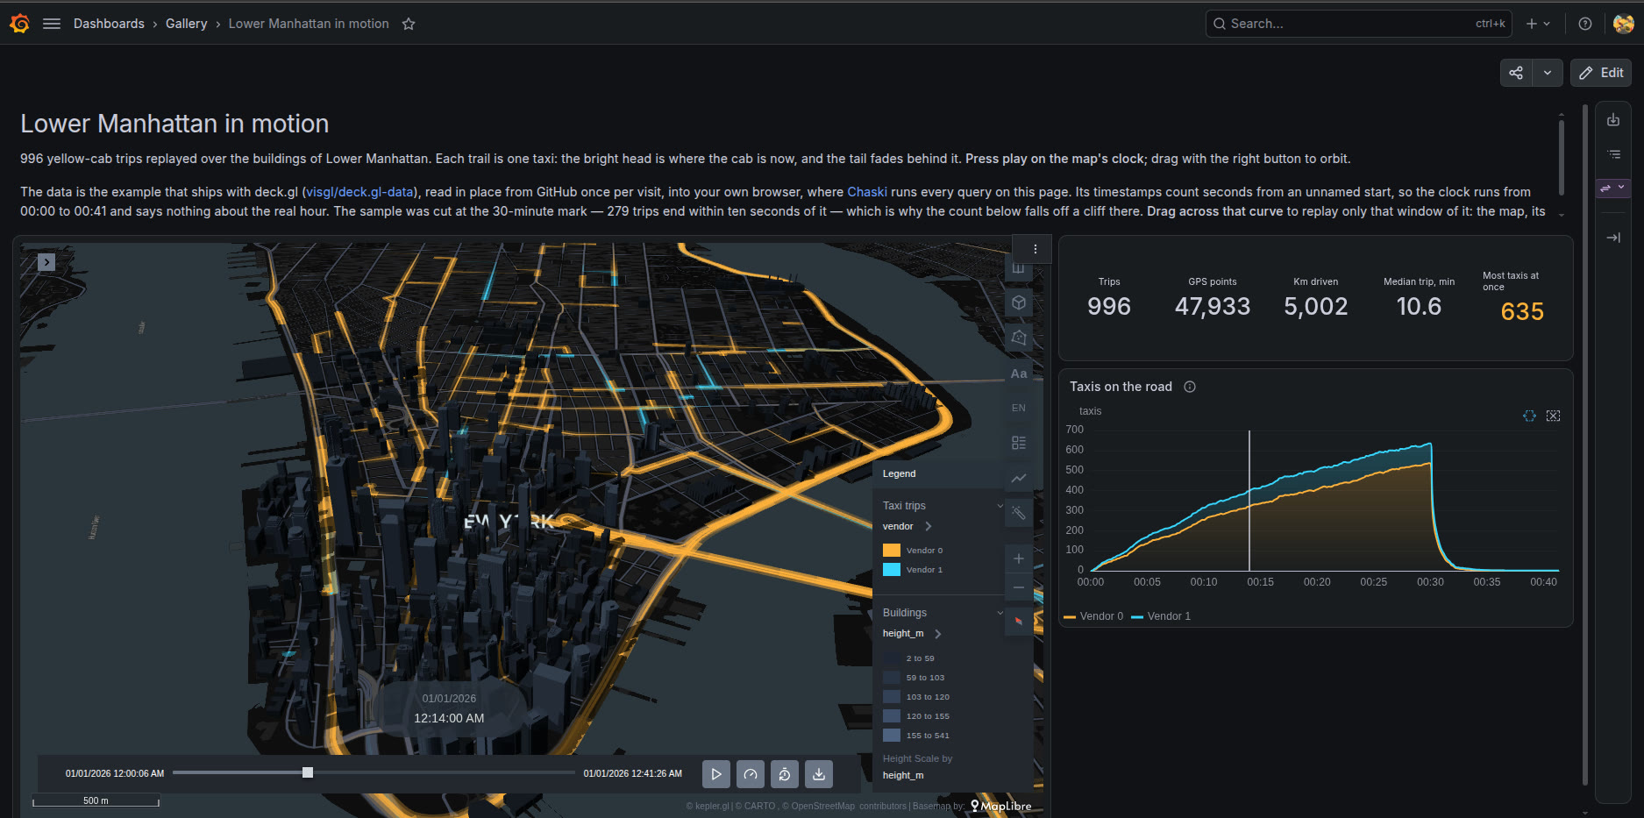This screenshot has width=1644, height=818.
Task: Click the Vendor 0 orange color swatch
Action: 892,551
